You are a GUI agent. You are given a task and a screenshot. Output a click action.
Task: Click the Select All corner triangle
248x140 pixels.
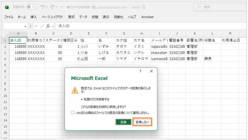pyautogui.click(x=6, y=34)
